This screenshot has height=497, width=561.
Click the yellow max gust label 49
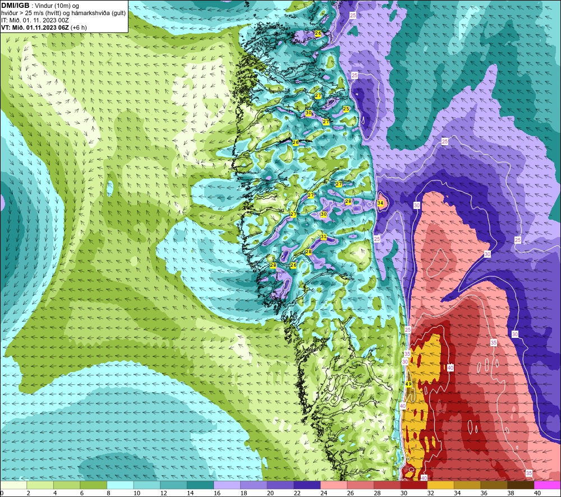408,384
